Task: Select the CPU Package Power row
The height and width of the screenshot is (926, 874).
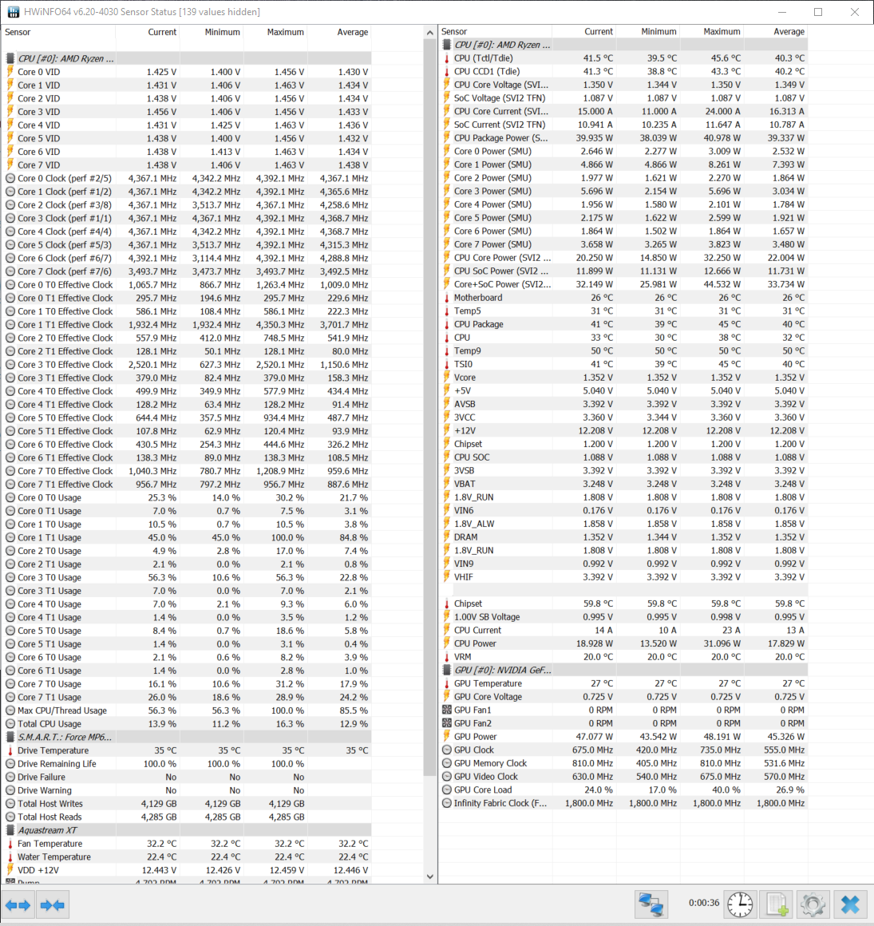Action: (x=623, y=138)
